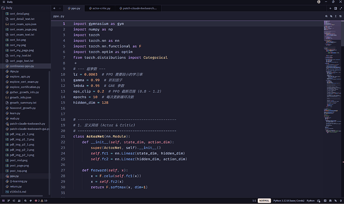Click the selections cursor icon in toolbar
The image size is (344, 204).
[336, 16]
